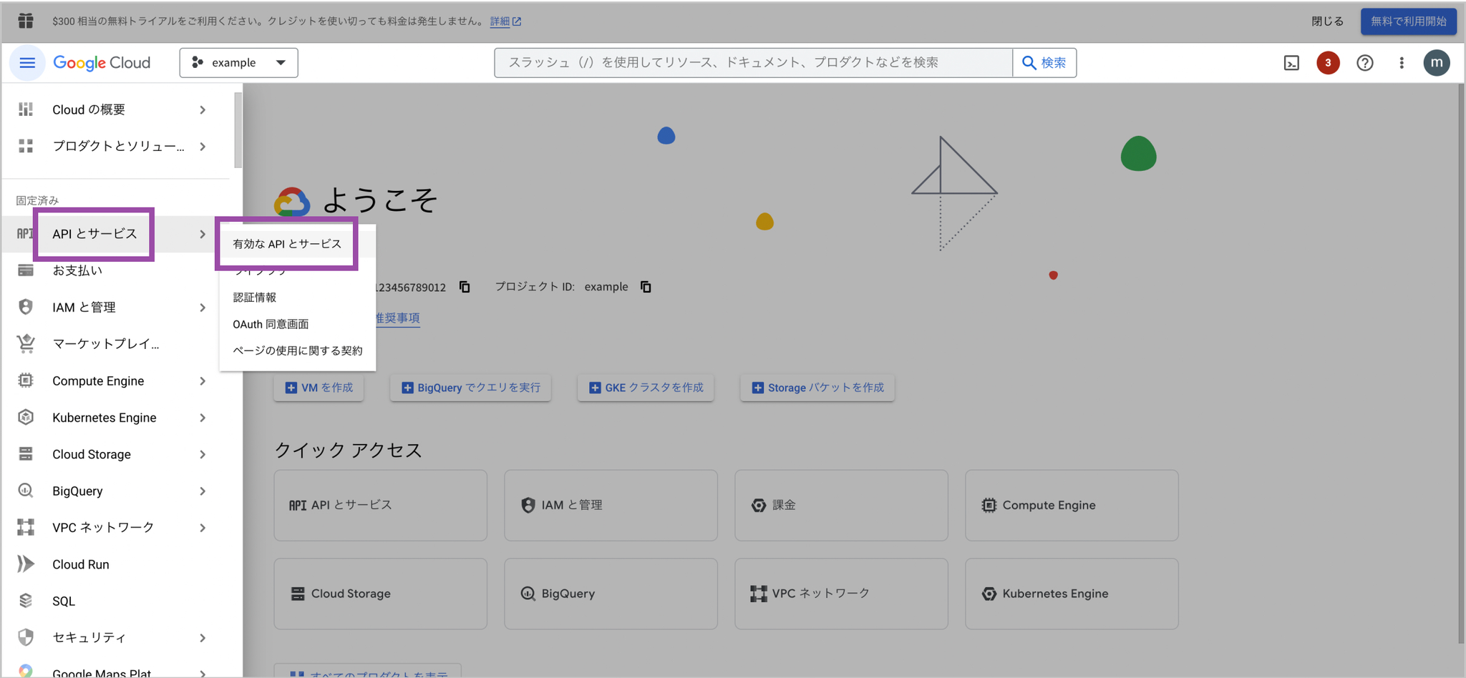1466x678 pixels.
Task: Click BigQuery でクエリを実行 button
Action: (470, 388)
